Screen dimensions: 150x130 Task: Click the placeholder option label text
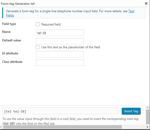pyautogui.click(x=71, y=47)
